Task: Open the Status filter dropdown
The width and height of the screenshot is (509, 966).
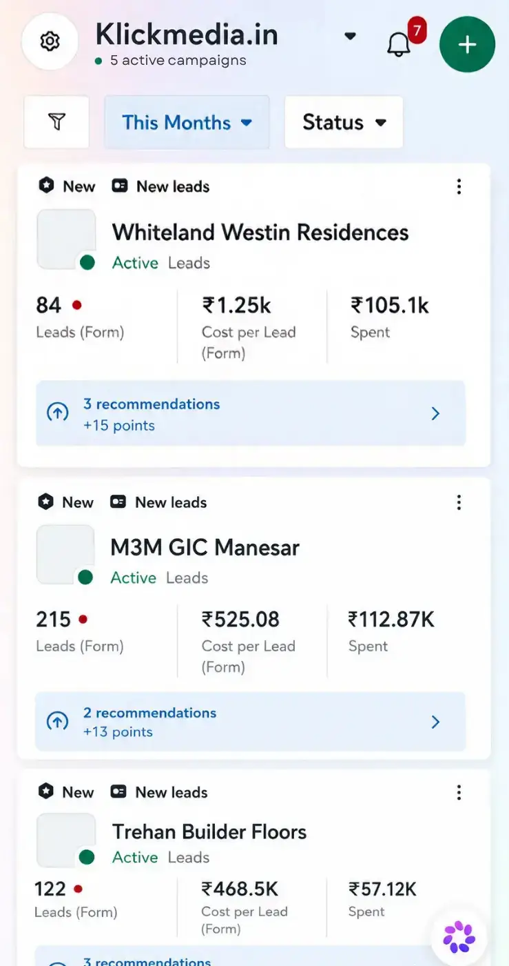Action: coord(344,122)
